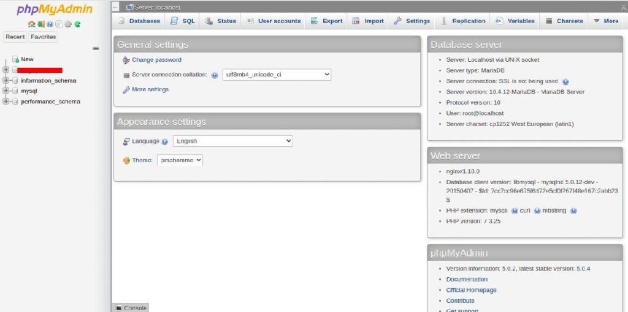Expand the redacted database tree node

6,70
